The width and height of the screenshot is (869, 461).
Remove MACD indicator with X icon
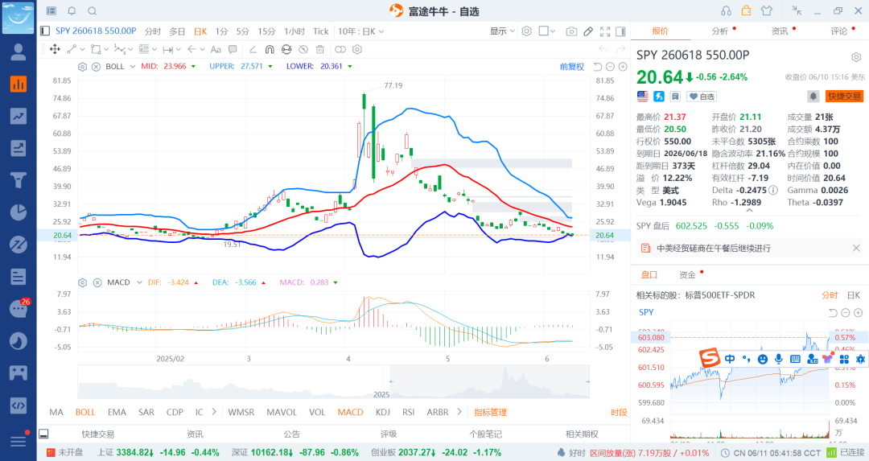tap(97, 282)
